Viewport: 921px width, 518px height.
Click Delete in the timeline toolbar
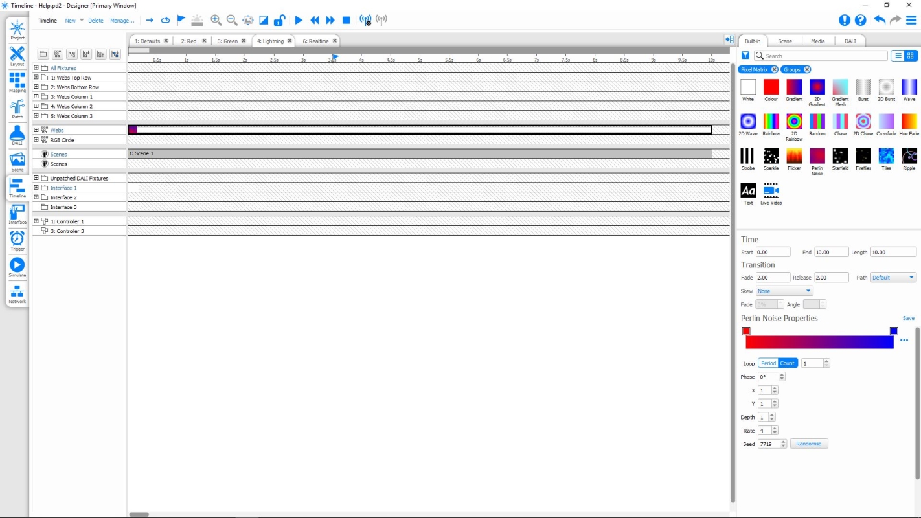pos(96,21)
